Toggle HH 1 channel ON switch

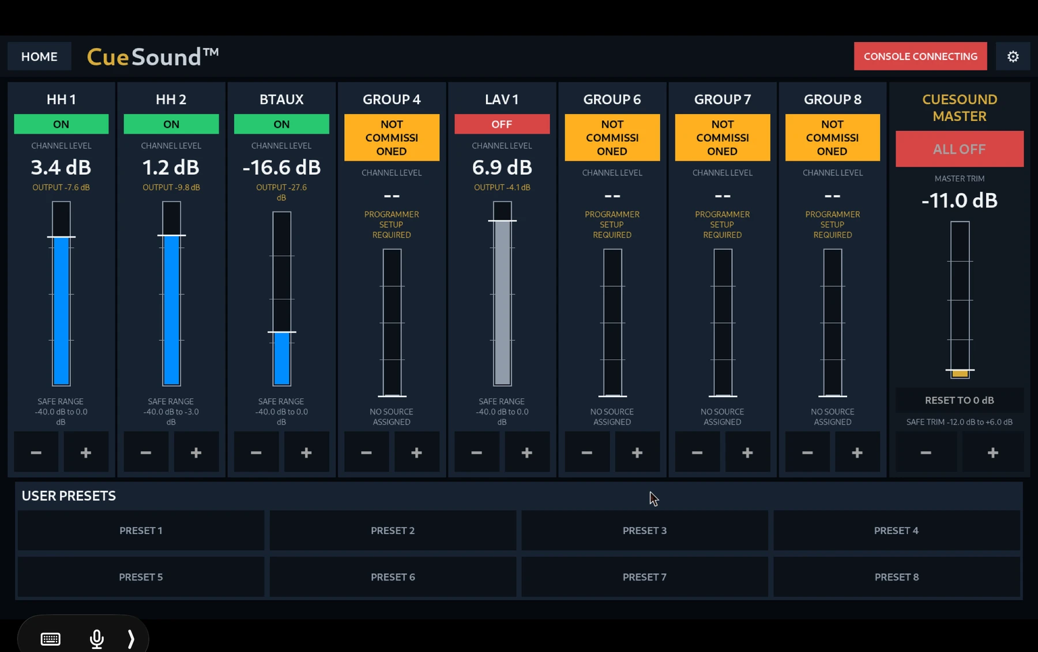(61, 124)
